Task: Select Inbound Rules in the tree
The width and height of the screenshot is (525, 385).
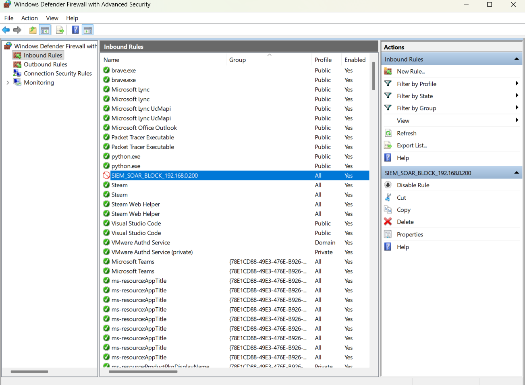Action: [x=43, y=55]
